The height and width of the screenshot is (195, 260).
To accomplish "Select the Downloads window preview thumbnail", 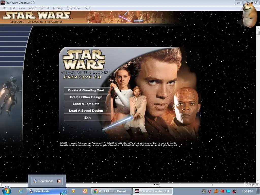I will [x=47, y=181].
